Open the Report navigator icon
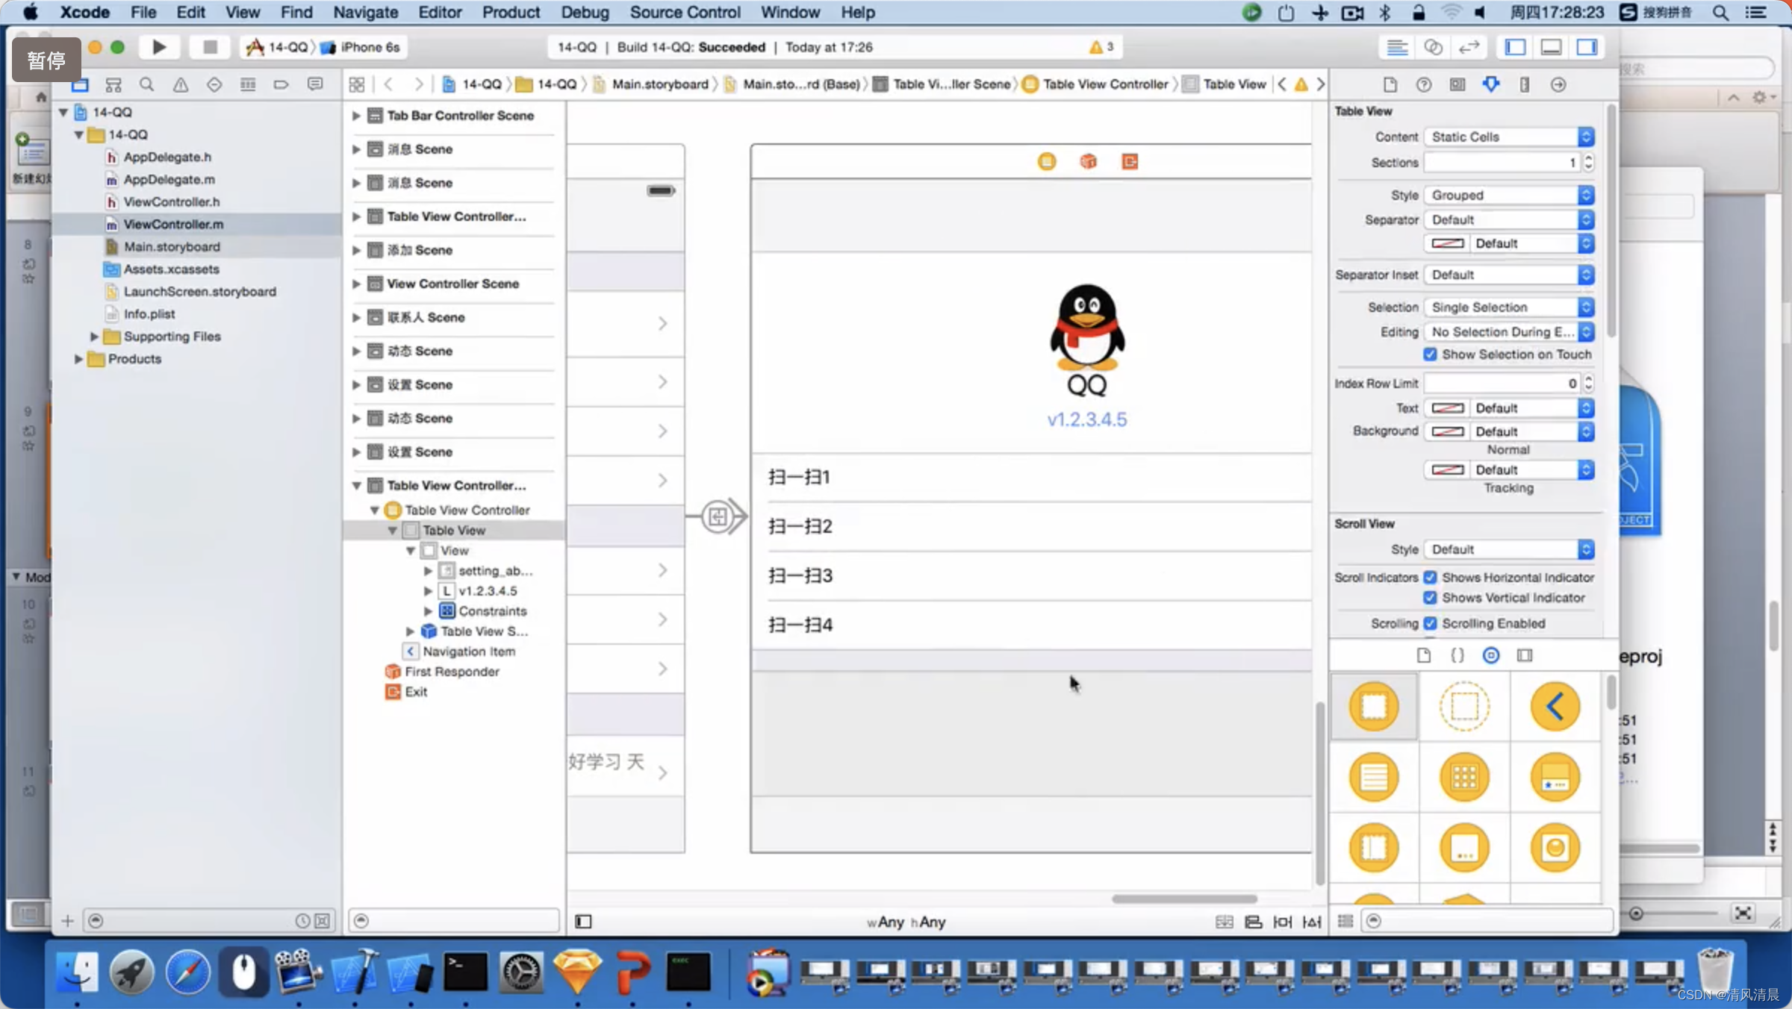This screenshot has height=1009, width=1792. point(315,84)
